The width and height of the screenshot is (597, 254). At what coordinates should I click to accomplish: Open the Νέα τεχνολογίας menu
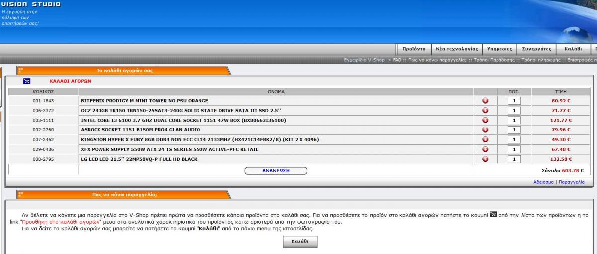[x=456, y=49]
